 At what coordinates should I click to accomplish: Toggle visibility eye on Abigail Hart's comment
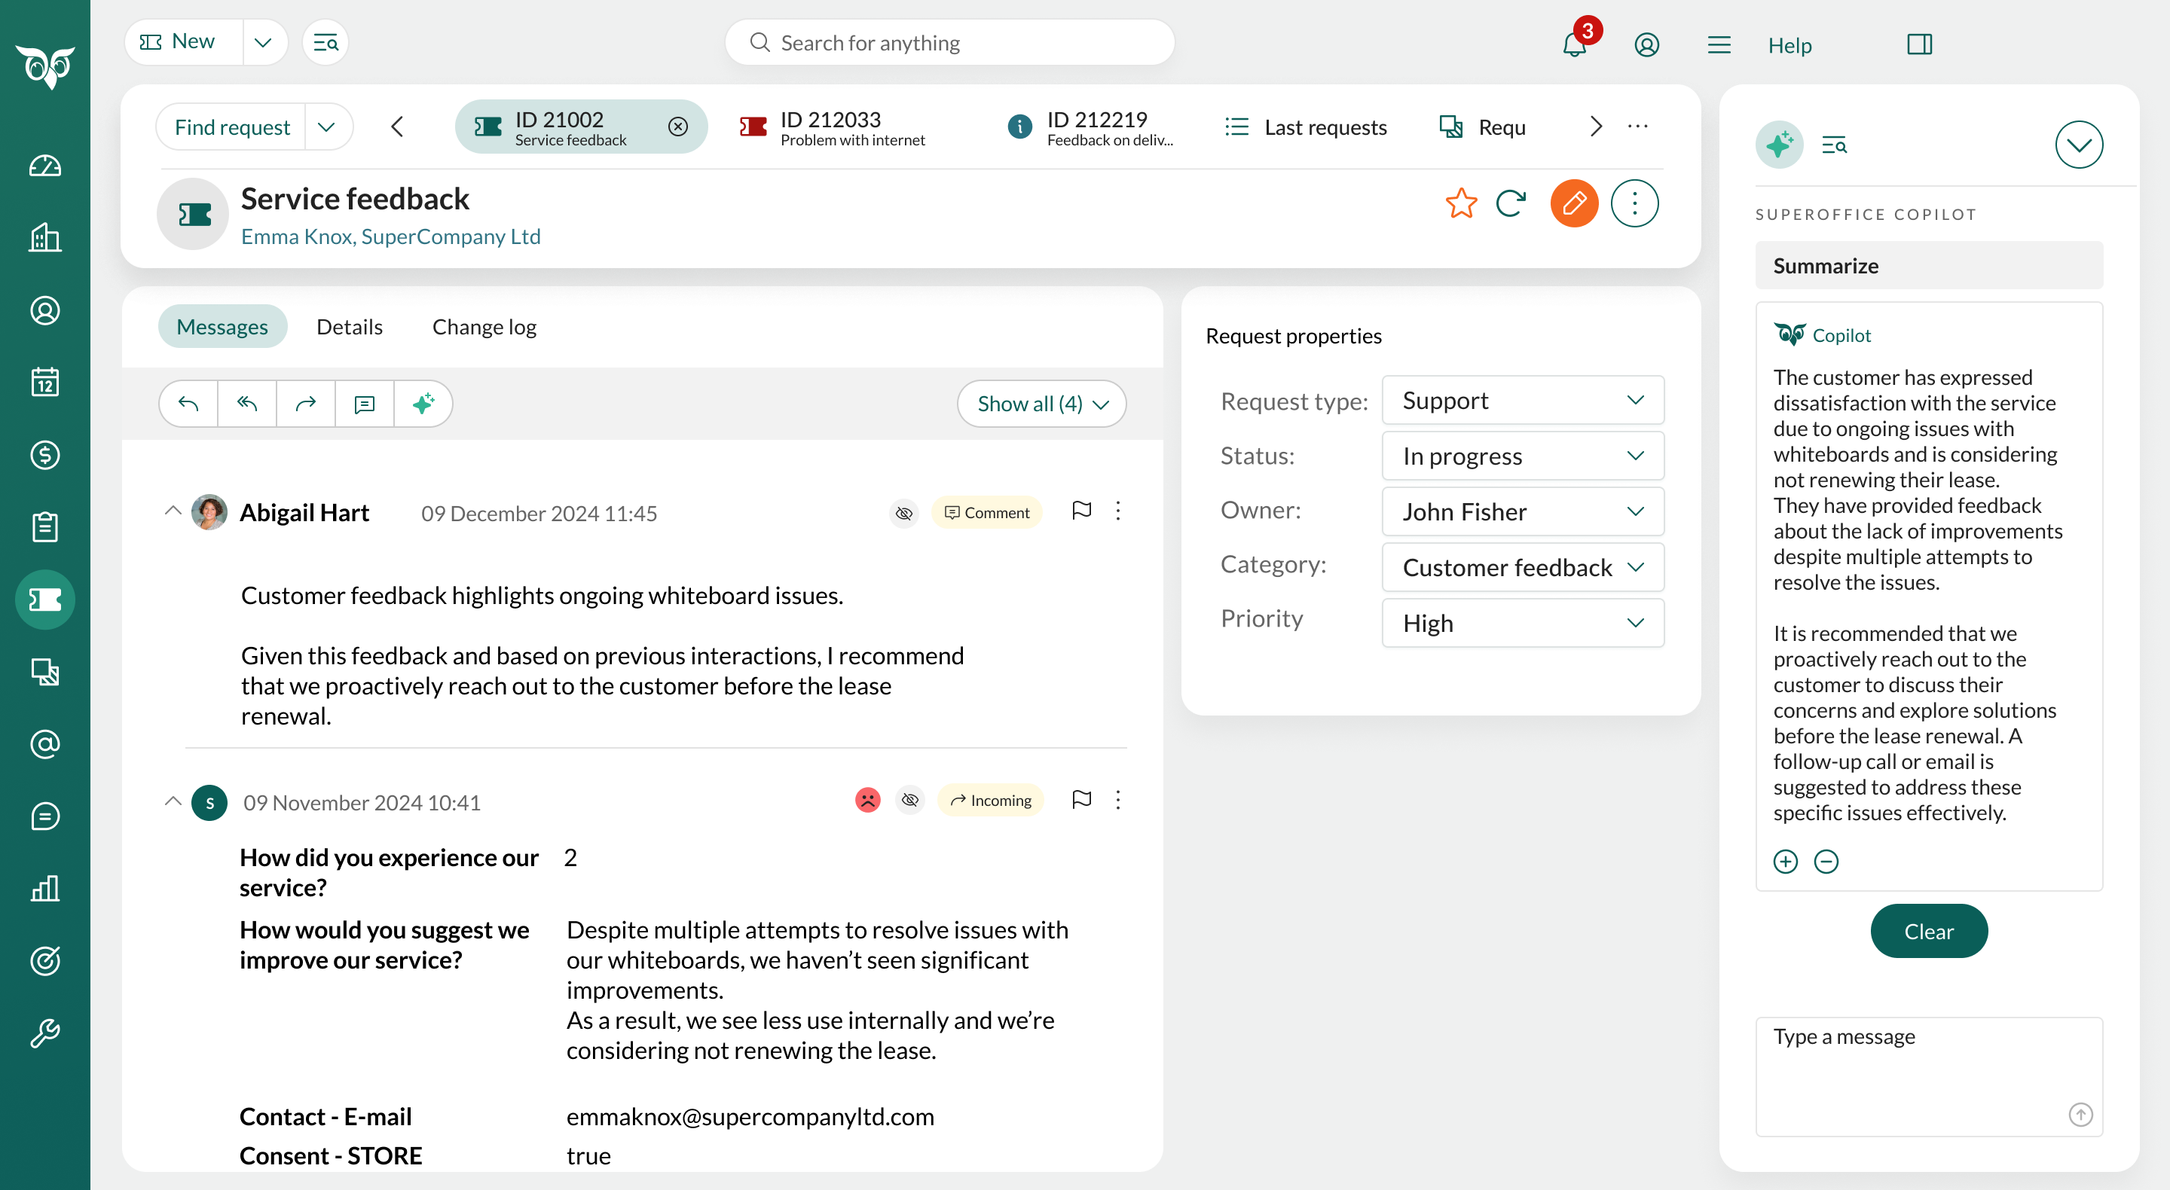click(904, 513)
